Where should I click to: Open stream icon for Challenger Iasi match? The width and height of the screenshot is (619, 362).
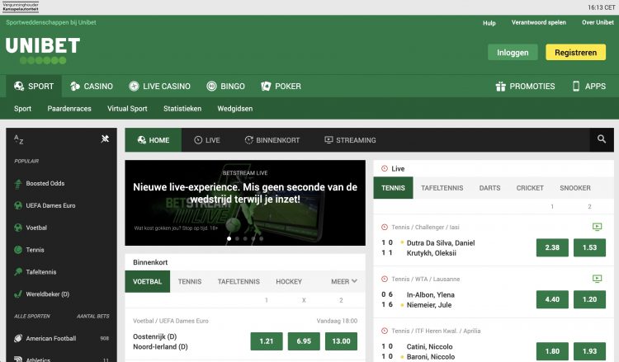click(597, 227)
